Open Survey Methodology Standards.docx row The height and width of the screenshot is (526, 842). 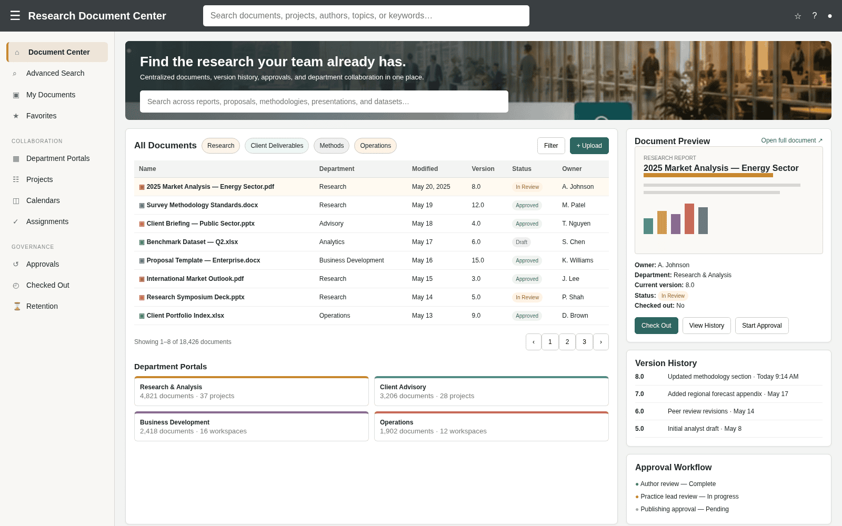(372, 205)
